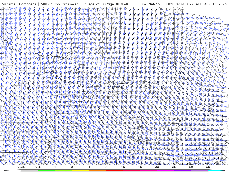Click the legend label "30"
This screenshot has height=172, width=229.
click(x=191, y=167)
